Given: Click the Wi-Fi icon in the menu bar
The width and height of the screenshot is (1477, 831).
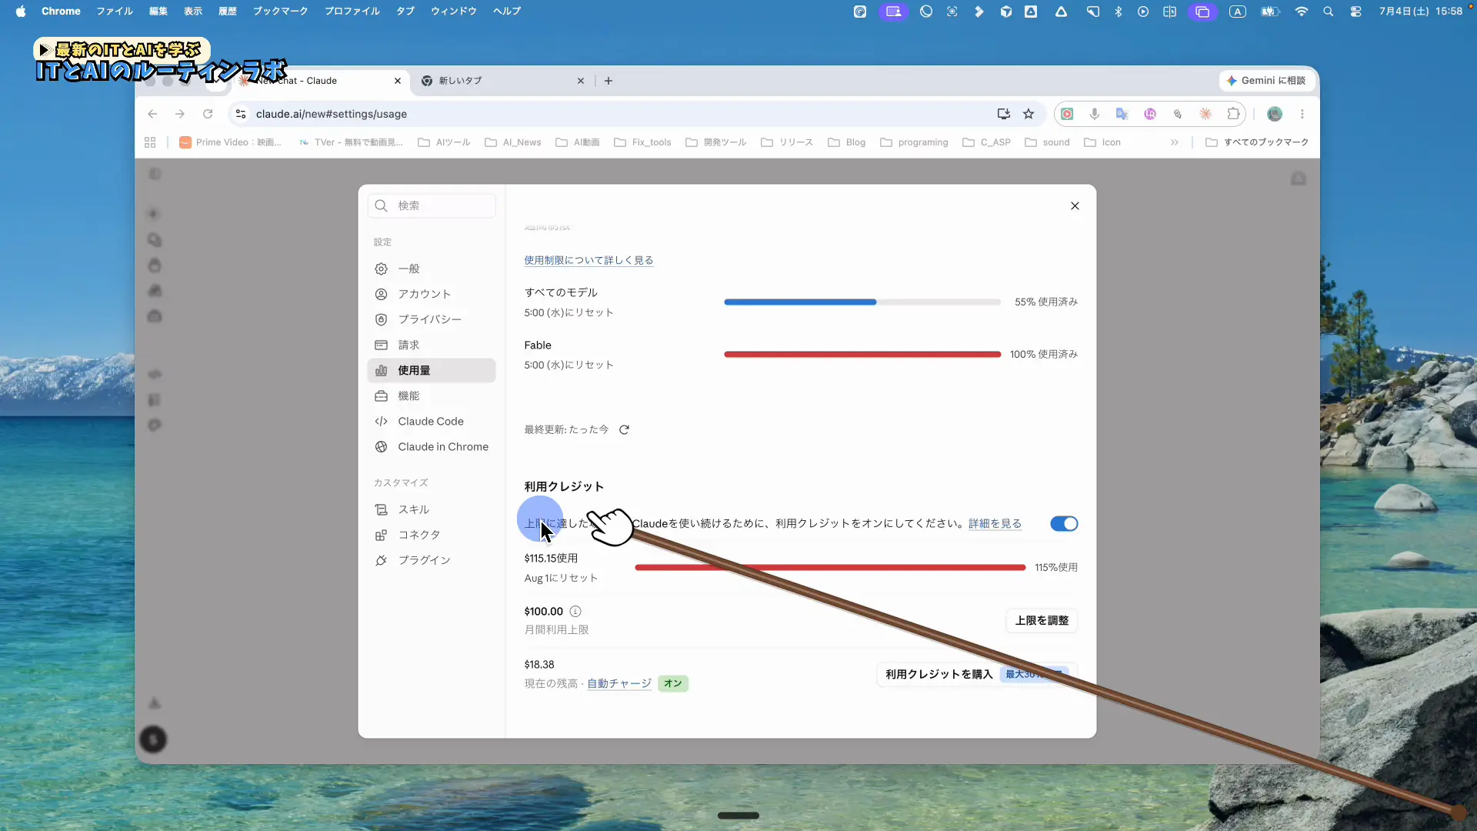Looking at the screenshot, I should [x=1302, y=12].
